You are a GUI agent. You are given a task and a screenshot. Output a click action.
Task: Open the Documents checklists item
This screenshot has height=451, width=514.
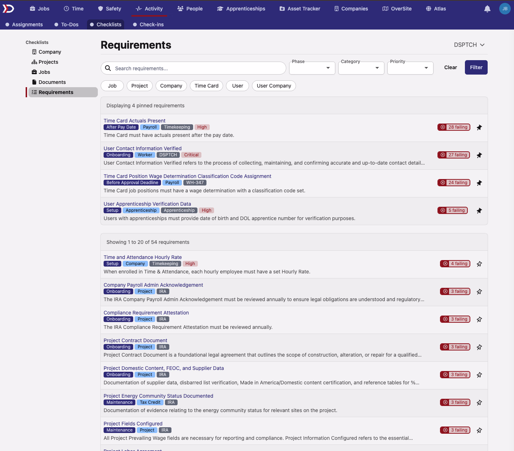coord(49,82)
